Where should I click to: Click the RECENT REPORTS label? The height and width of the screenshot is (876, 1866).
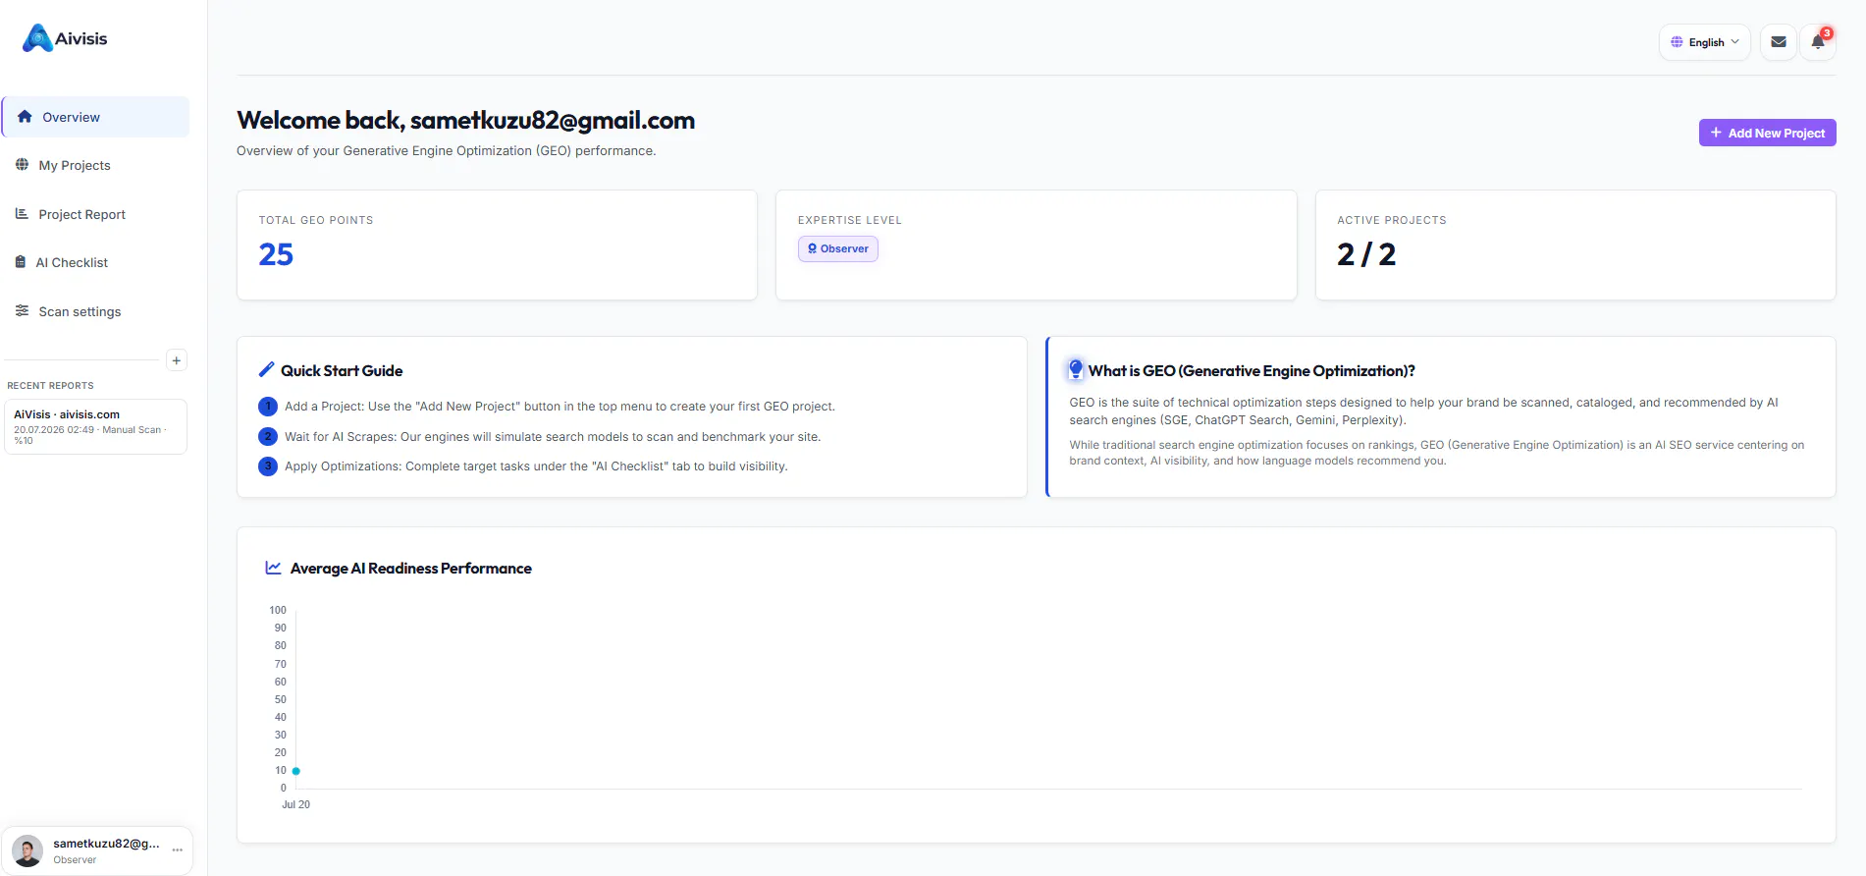[x=50, y=386]
